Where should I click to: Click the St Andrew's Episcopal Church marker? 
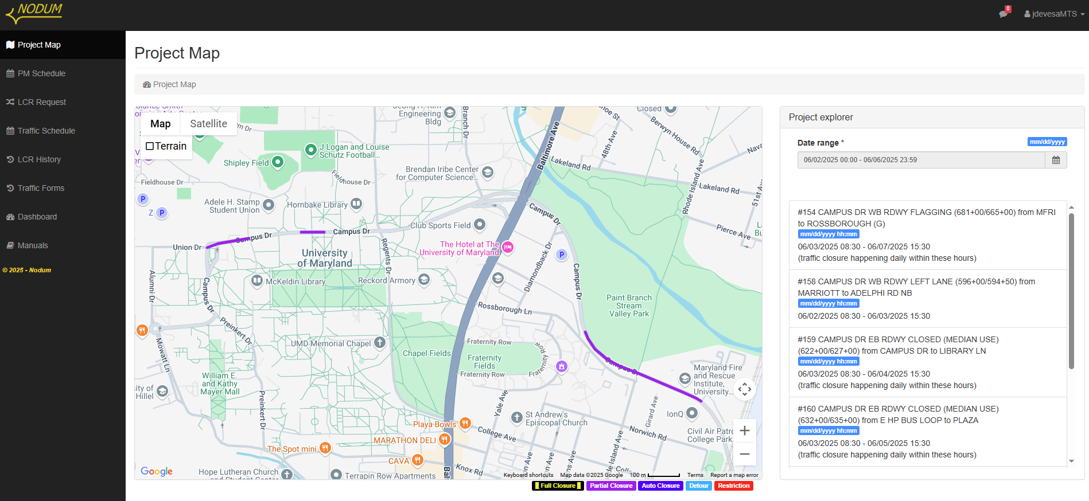516,417
